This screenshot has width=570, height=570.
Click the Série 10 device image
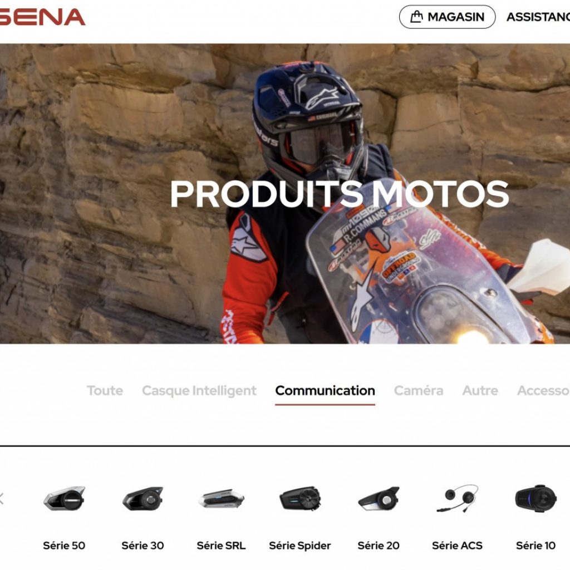coord(535,498)
